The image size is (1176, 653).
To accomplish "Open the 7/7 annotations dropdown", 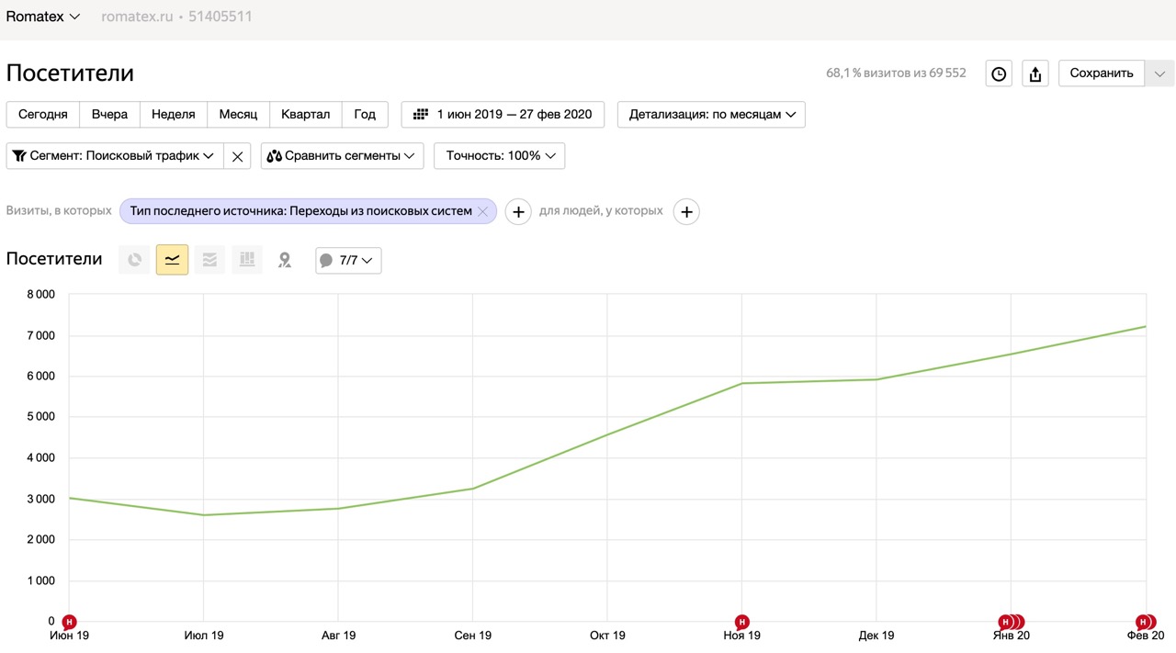I will tap(348, 261).
